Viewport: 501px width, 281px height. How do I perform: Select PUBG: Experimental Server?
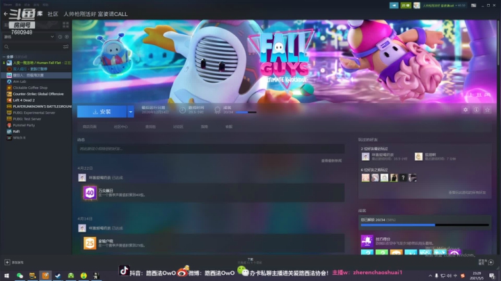coord(37,113)
